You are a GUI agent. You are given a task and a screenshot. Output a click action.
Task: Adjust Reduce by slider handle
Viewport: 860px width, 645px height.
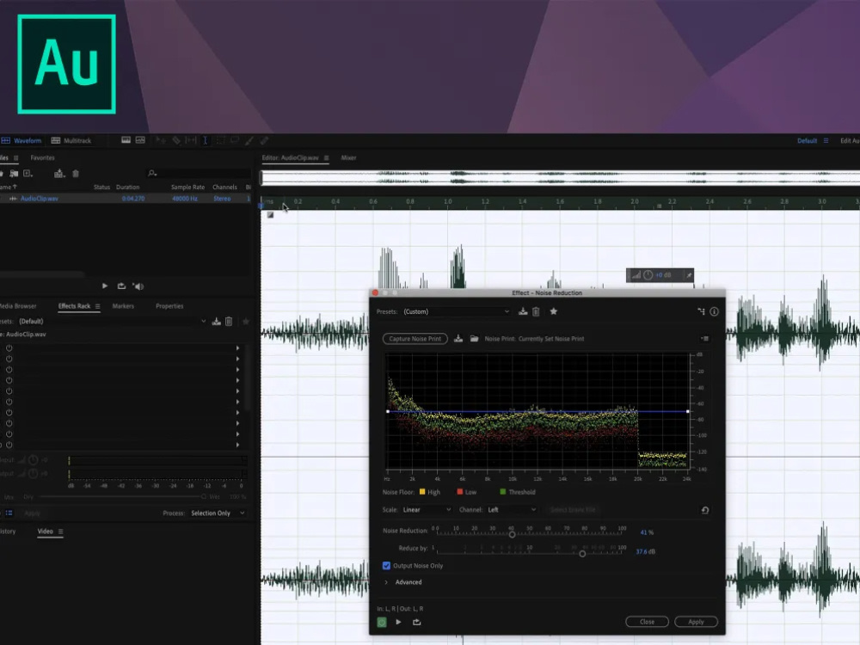pyautogui.click(x=582, y=553)
